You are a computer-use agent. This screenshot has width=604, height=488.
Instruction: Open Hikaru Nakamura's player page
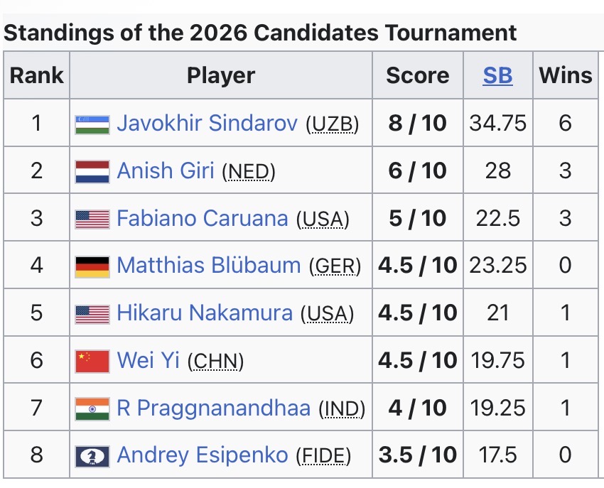pyautogui.click(x=205, y=313)
